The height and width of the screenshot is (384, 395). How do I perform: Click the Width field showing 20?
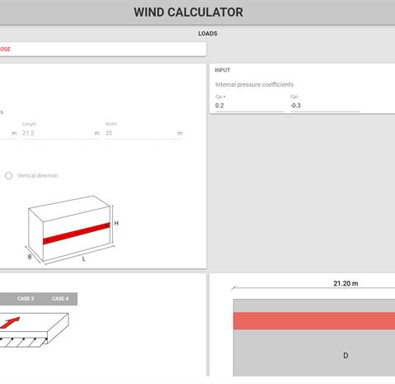click(143, 133)
